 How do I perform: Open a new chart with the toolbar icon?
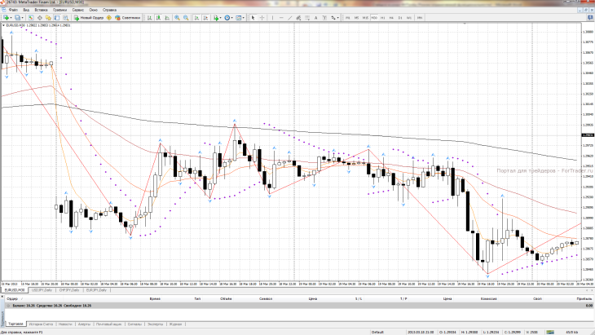tap(6, 17)
